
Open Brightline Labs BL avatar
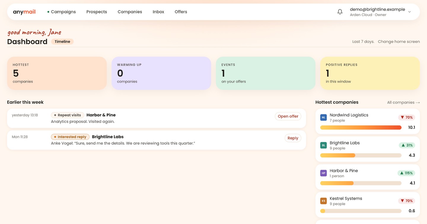324,145
